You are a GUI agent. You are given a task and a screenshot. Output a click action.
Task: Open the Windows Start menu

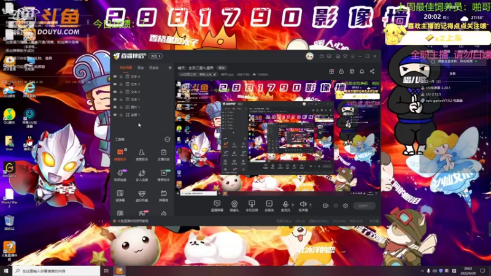tap(6, 271)
